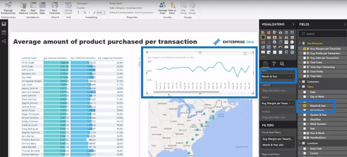
Task: Collapse the Visualizations pane with chevron
Action: (293, 24)
